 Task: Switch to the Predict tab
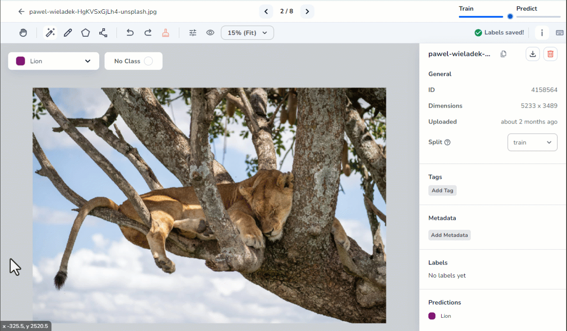(x=527, y=9)
